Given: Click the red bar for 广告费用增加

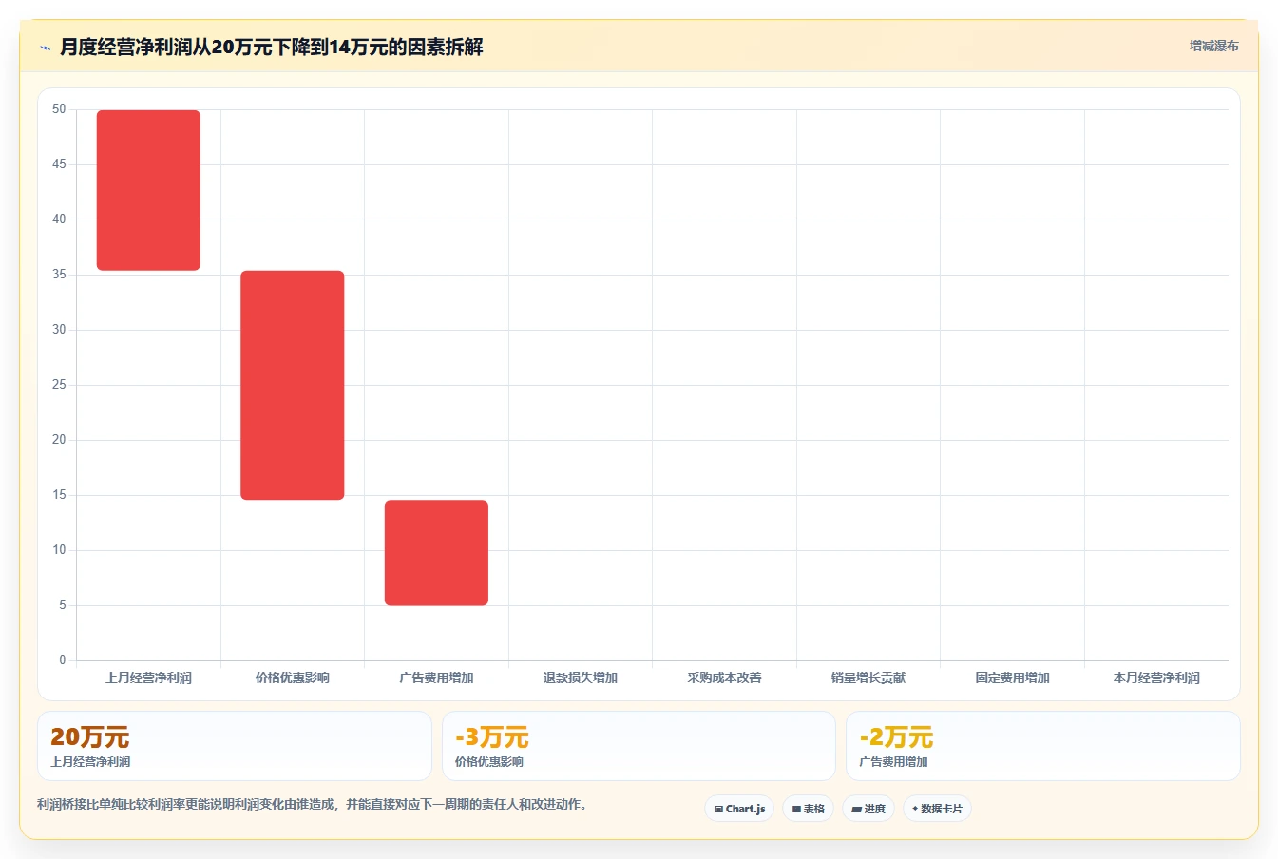Looking at the screenshot, I should point(436,553).
